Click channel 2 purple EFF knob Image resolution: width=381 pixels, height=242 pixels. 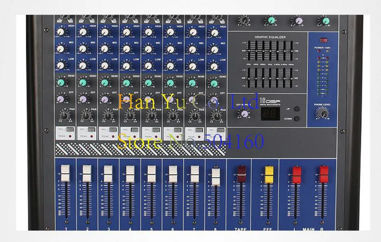82,99
